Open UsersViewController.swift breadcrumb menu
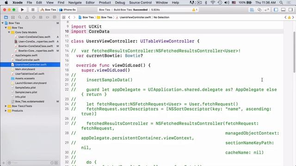The height and width of the screenshot is (166, 296). point(133,18)
